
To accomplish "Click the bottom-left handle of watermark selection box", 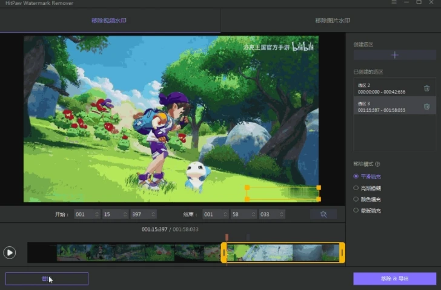I will click(x=247, y=199).
